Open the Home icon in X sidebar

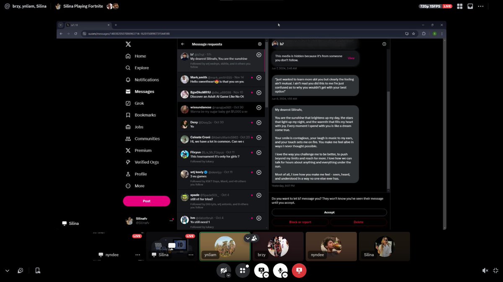click(x=128, y=56)
